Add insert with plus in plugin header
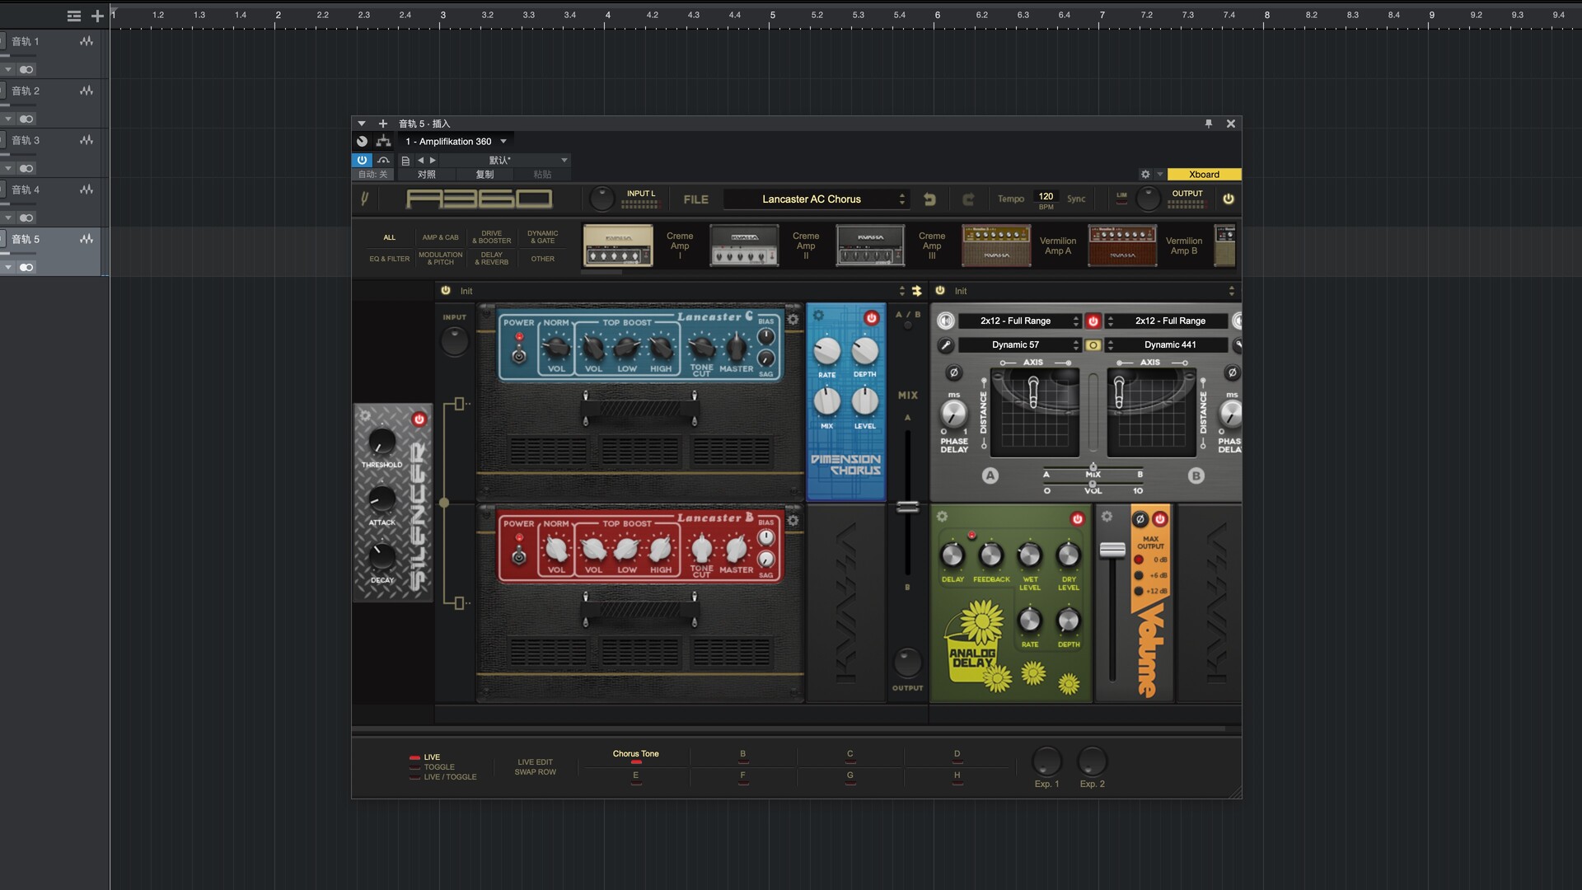This screenshot has width=1582, height=890. click(x=382, y=124)
